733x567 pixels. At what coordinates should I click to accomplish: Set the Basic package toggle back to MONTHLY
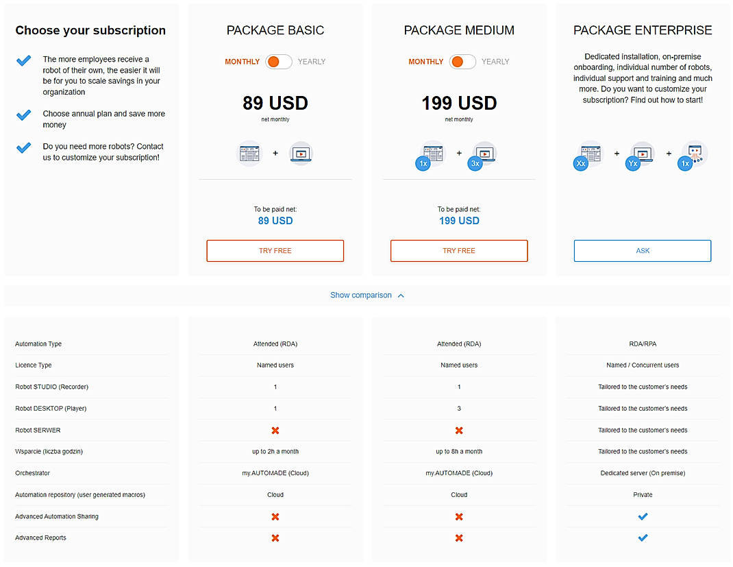click(242, 62)
